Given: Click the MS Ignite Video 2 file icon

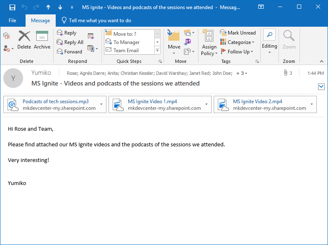Looking at the screenshot, I should [223, 105].
